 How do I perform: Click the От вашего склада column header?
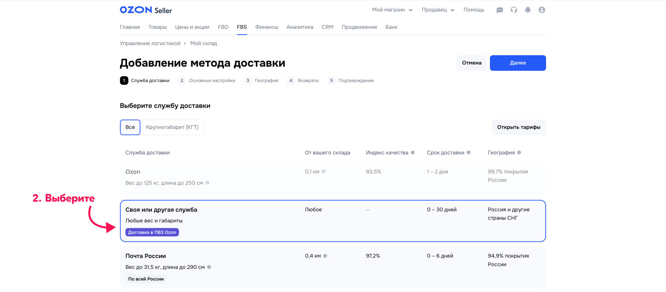pos(328,153)
